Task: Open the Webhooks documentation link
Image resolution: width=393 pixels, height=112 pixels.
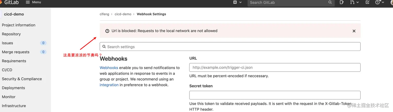Action: (109, 68)
